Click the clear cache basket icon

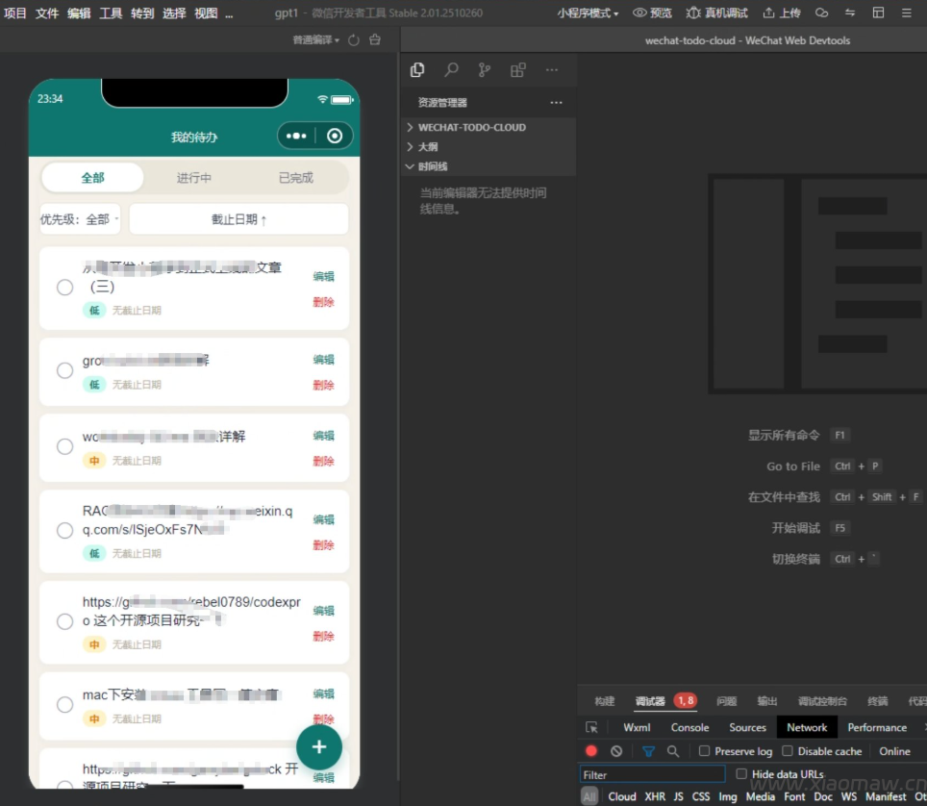click(x=375, y=39)
